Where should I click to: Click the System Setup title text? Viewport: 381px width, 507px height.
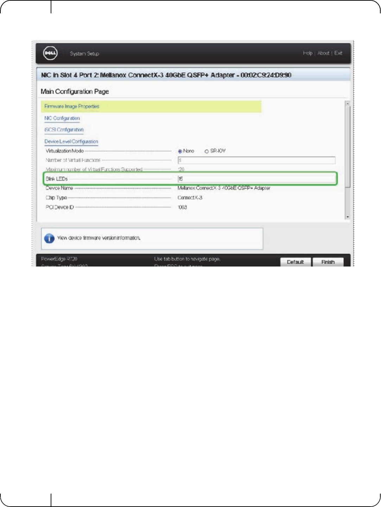click(84, 54)
